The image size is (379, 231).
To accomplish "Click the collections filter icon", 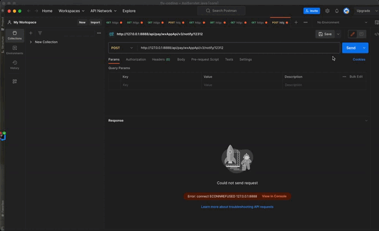I will [x=40, y=33].
